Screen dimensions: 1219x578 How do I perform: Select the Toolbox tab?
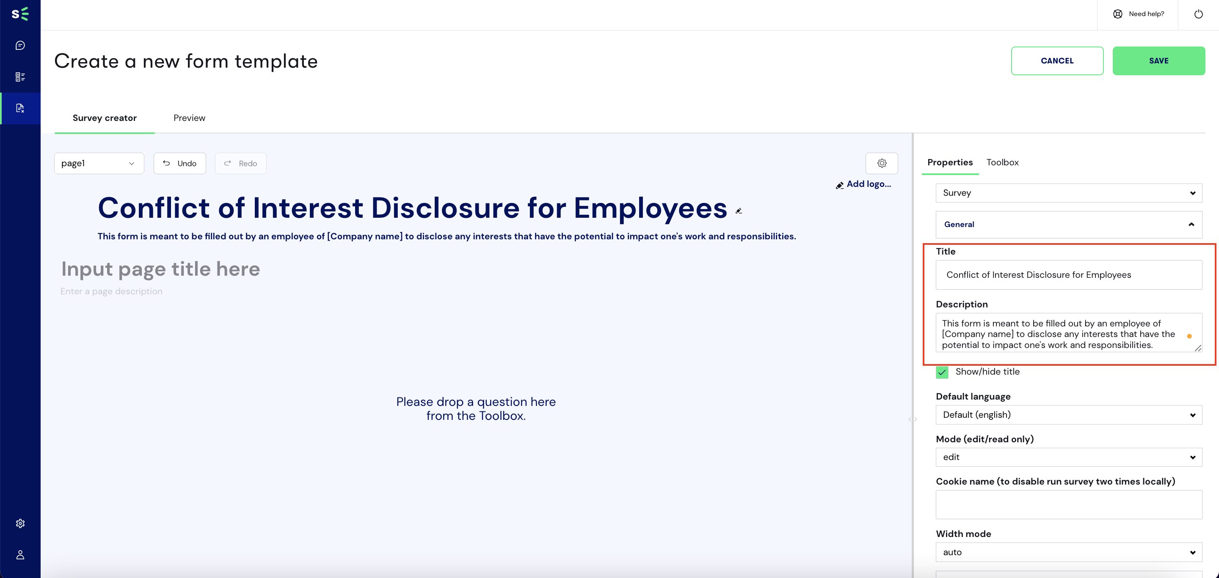[1002, 162]
